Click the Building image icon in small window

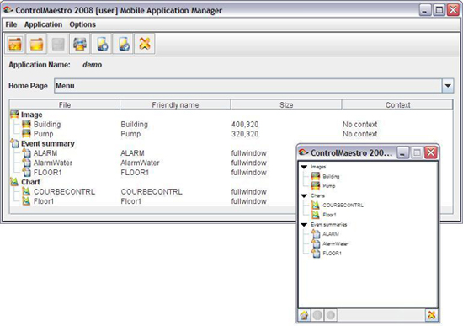[x=316, y=176]
